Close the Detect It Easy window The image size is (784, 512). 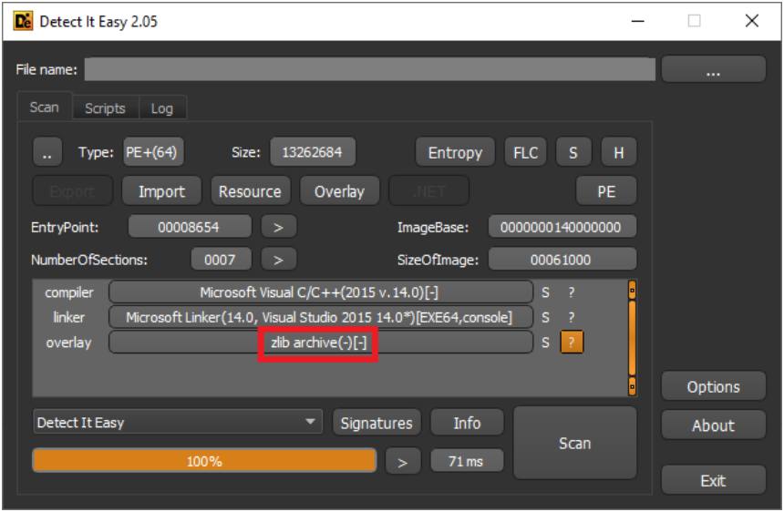point(751,21)
